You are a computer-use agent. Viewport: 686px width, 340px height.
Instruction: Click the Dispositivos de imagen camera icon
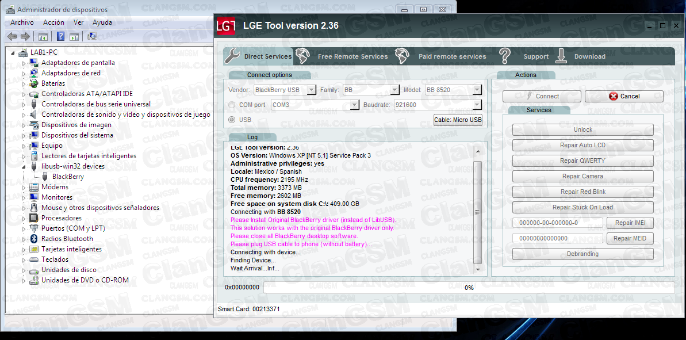(x=34, y=125)
